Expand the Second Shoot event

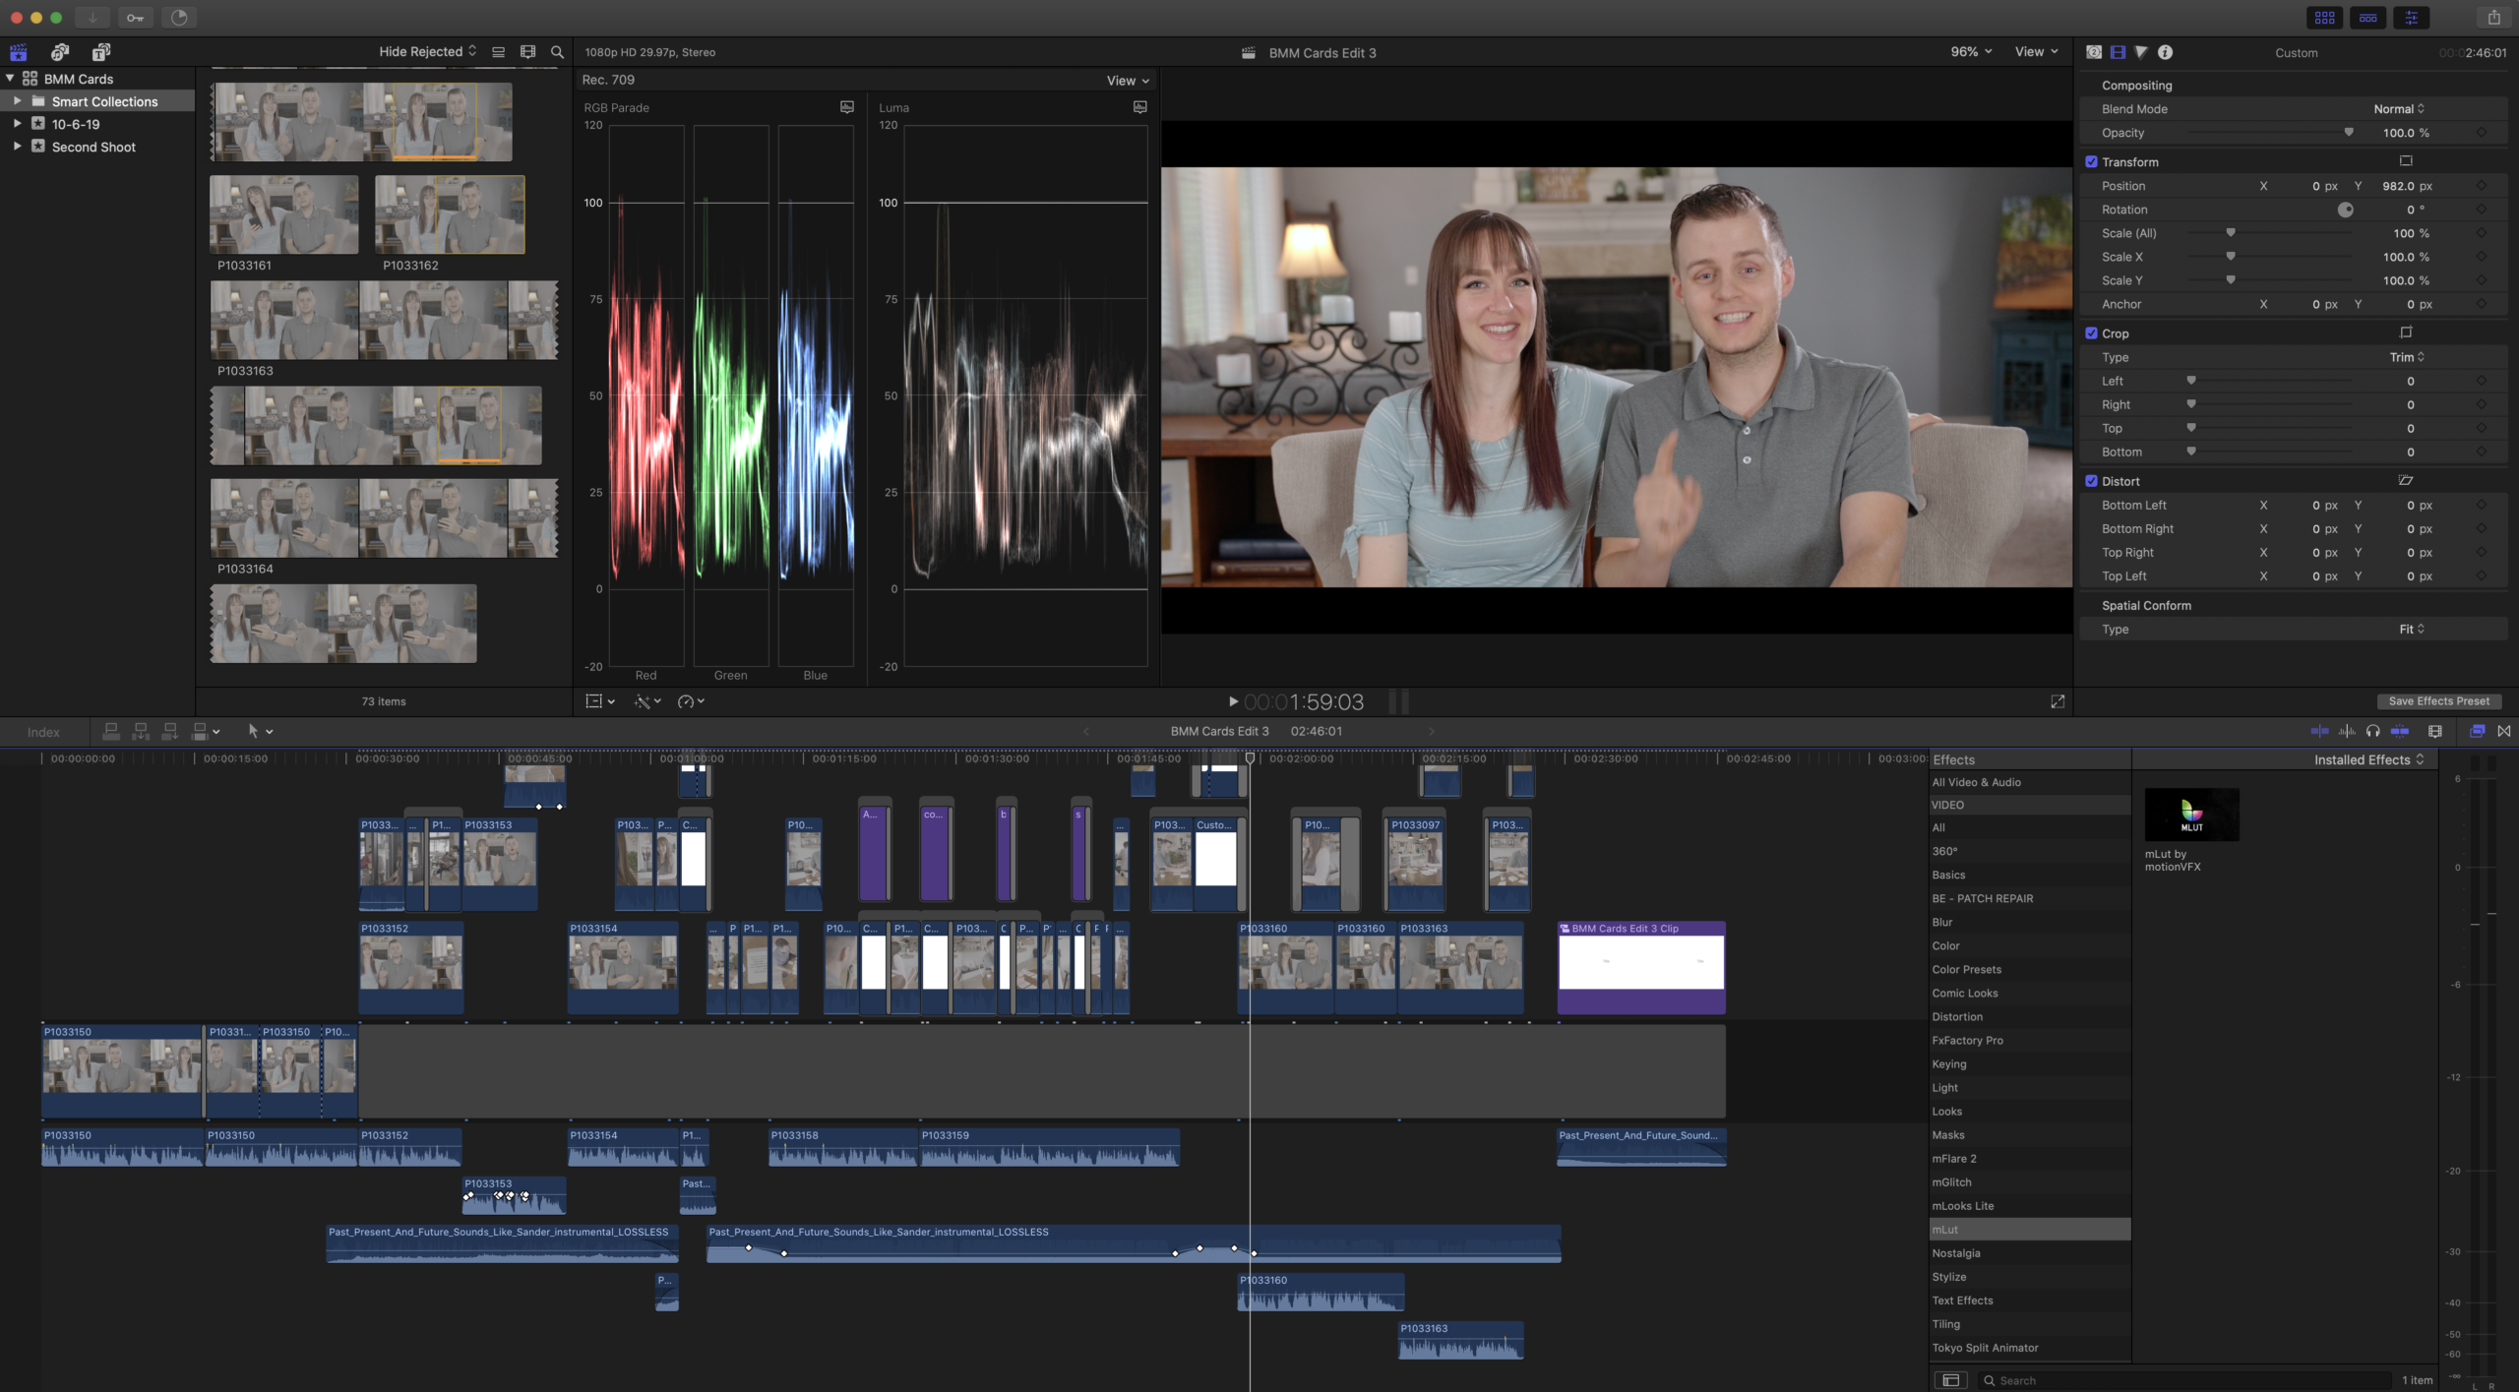coord(17,147)
